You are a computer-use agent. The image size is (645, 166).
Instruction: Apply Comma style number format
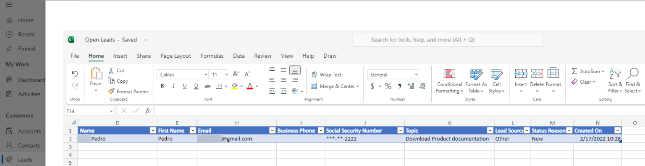tap(400, 86)
